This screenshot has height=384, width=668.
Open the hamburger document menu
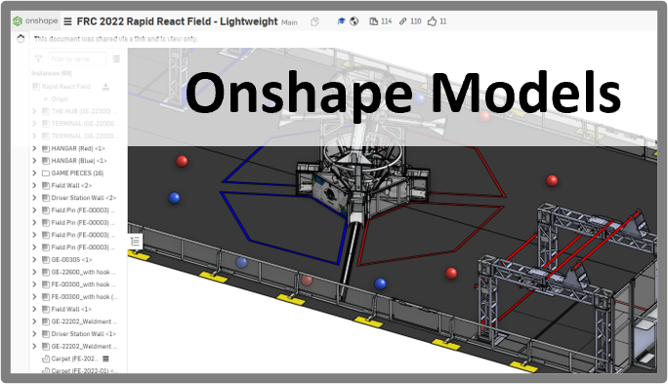pos(67,21)
